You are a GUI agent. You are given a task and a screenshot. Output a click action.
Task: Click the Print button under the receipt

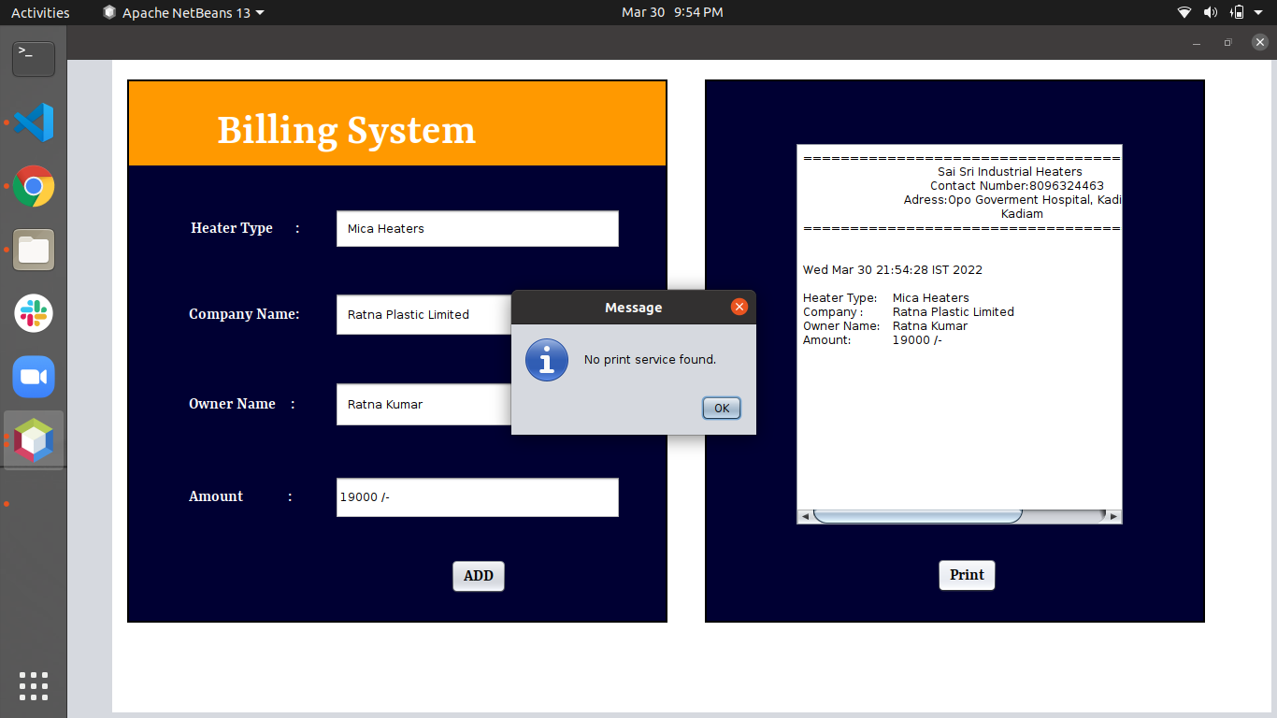[x=967, y=575]
